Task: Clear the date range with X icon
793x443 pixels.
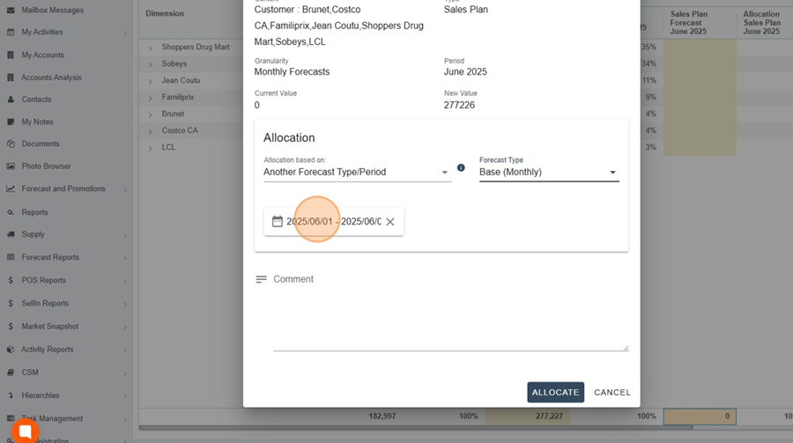Action: [x=390, y=222]
